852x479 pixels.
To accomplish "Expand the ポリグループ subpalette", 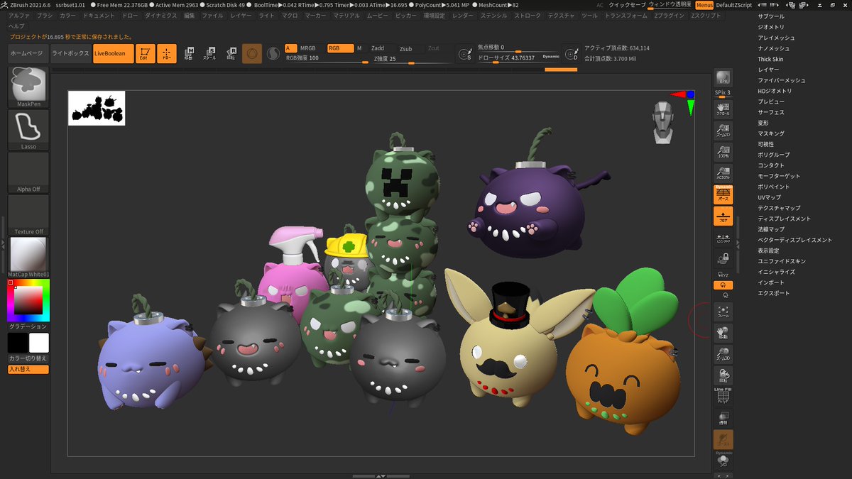I will click(x=772, y=155).
